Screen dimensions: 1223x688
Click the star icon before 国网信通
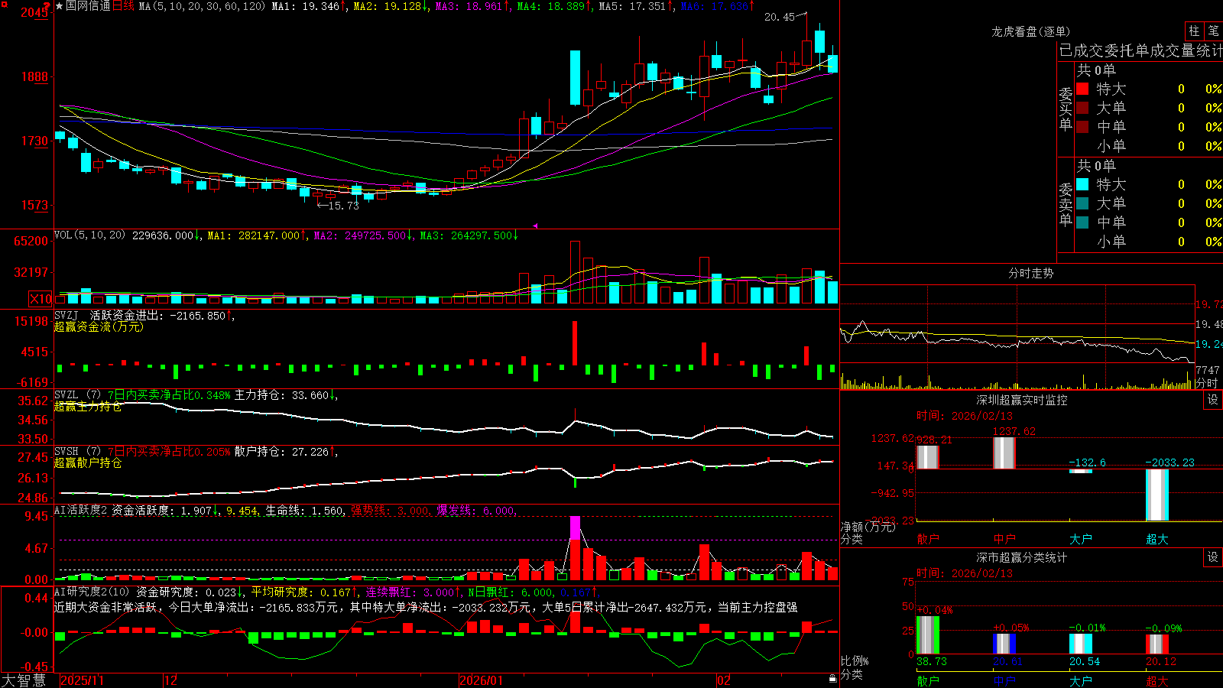(x=60, y=6)
